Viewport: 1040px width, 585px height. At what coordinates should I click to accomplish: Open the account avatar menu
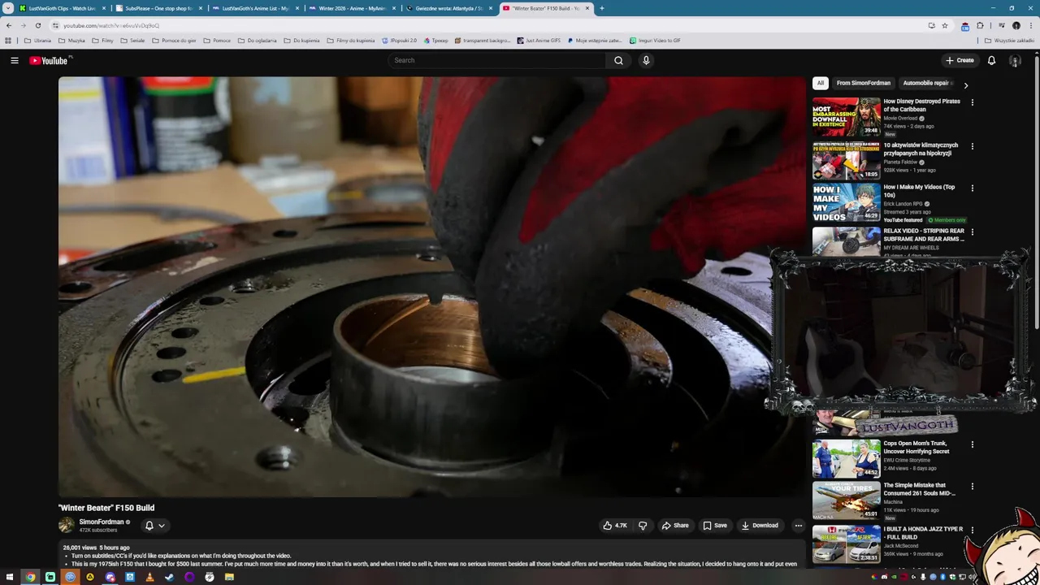[1015, 60]
